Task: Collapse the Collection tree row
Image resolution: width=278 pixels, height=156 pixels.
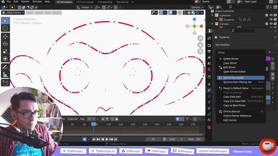Action: pyautogui.click(x=212, y=16)
